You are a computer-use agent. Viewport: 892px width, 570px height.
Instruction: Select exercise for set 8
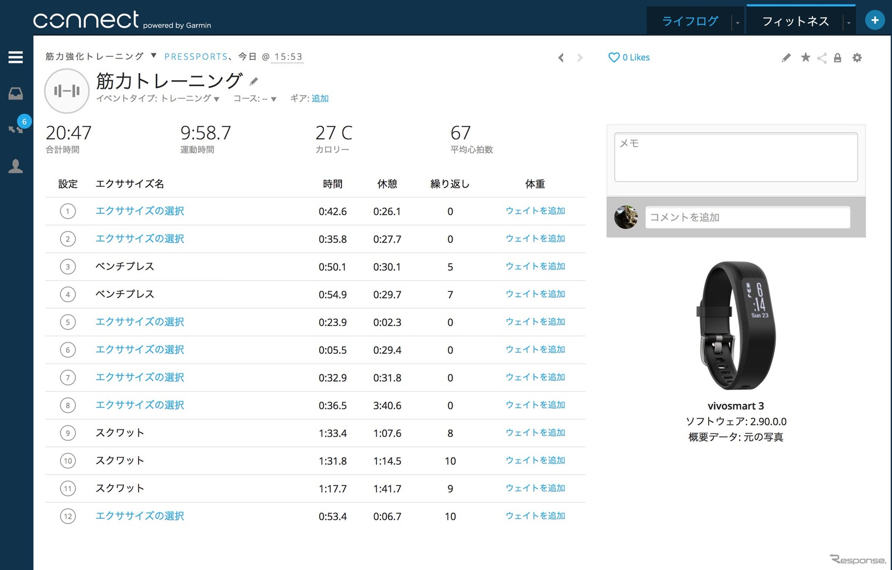[140, 405]
